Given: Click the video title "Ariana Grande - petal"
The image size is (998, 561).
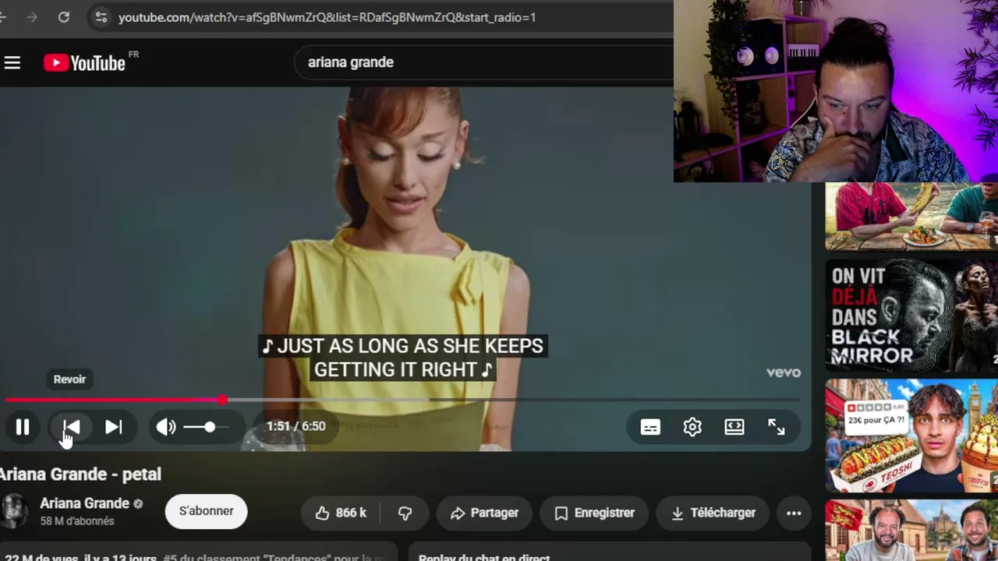Looking at the screenshot, I should pos(80,474).
